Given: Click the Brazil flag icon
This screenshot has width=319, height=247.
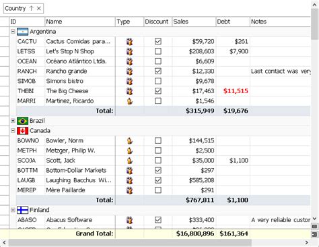Looking at the screenshot, I should (x=22, y=121).
